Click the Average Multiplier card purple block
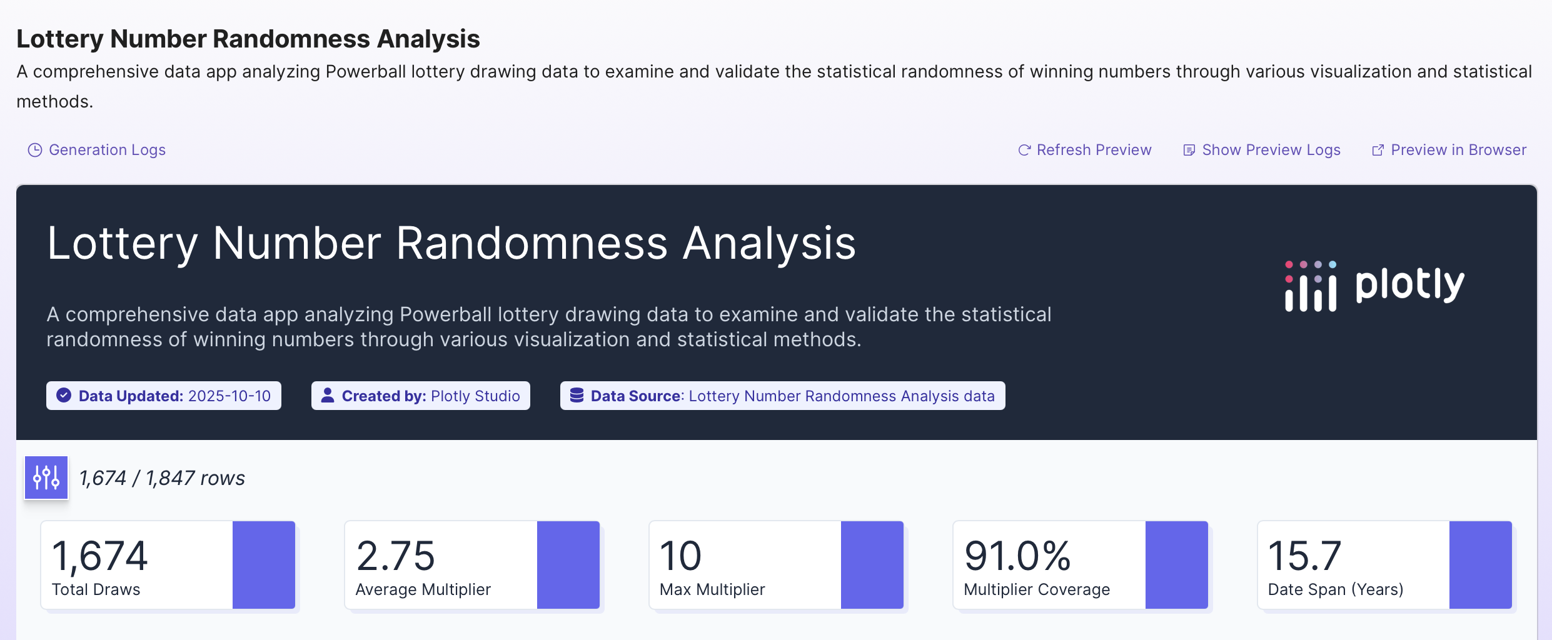This screenshot has height=640, width=1552. tap(568, 564)
